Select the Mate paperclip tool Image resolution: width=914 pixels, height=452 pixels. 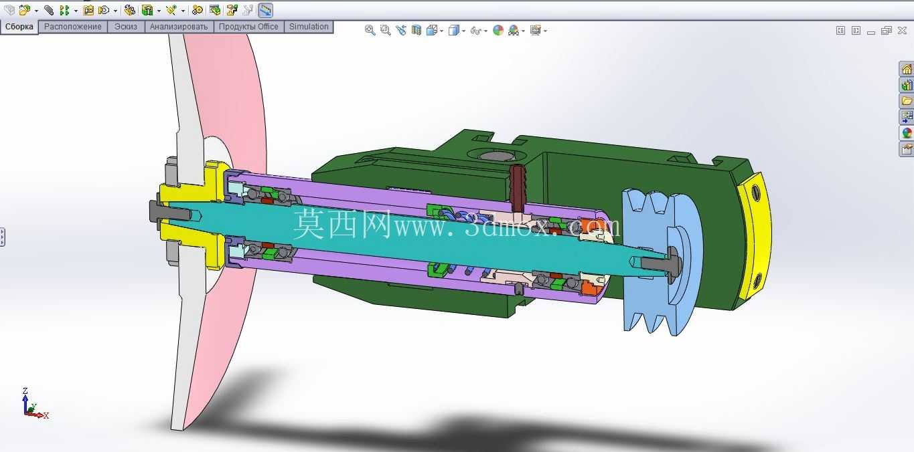(x=49, y=10)
